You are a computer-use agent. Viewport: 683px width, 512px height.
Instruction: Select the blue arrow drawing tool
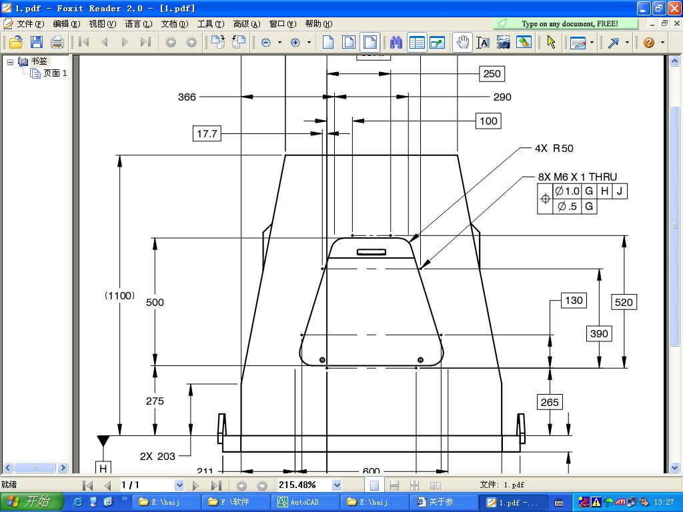614,43
